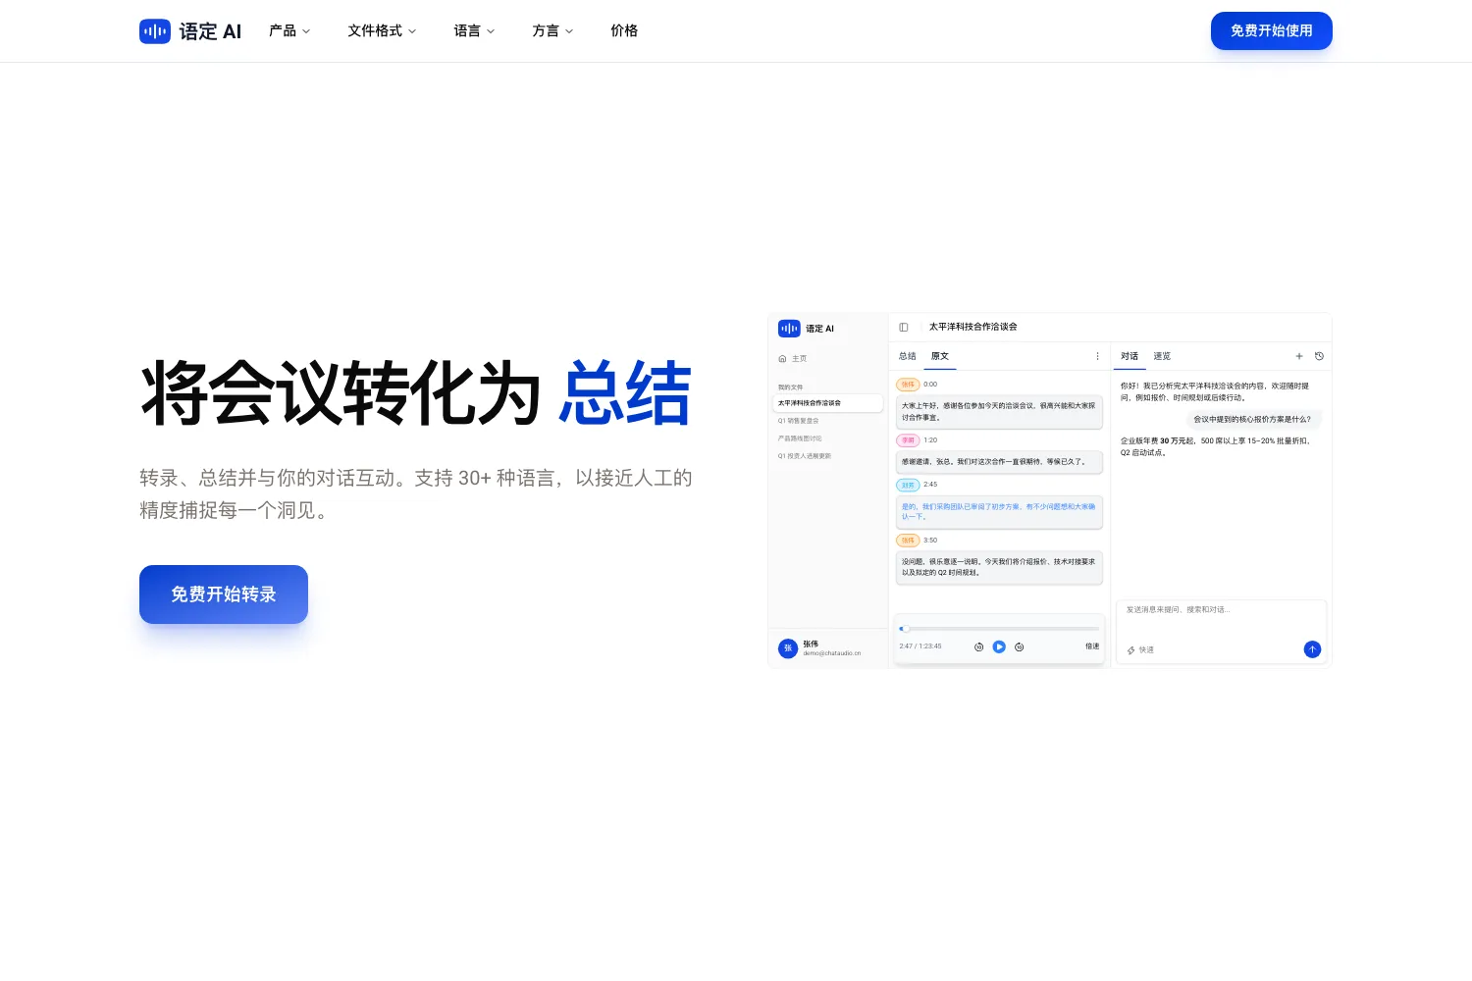Send message with blue arrow button
The width and height of the screenshot is (1472, 981).
1312,649
